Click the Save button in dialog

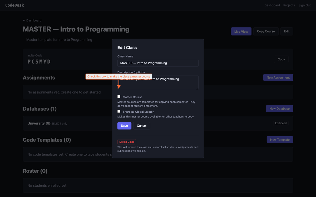pyautogui.click(x=124, y=126)
